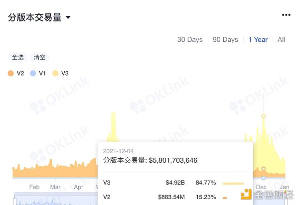Viewport: 299px width, 205px height.
Task: Click the 分版本交易量 chart title
Action: [x=35, y=17]
